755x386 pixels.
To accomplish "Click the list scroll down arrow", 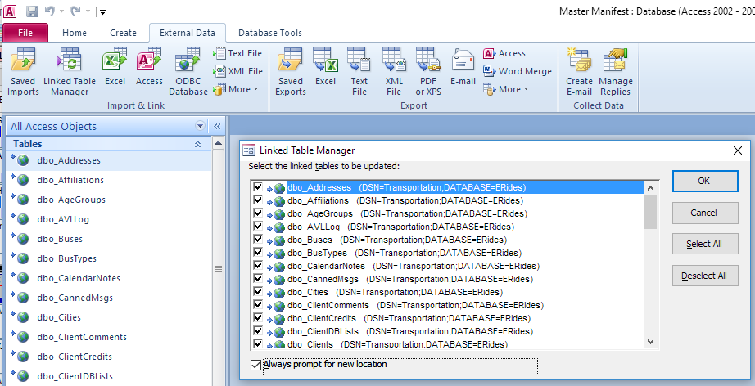I will (x=650, y=342).
